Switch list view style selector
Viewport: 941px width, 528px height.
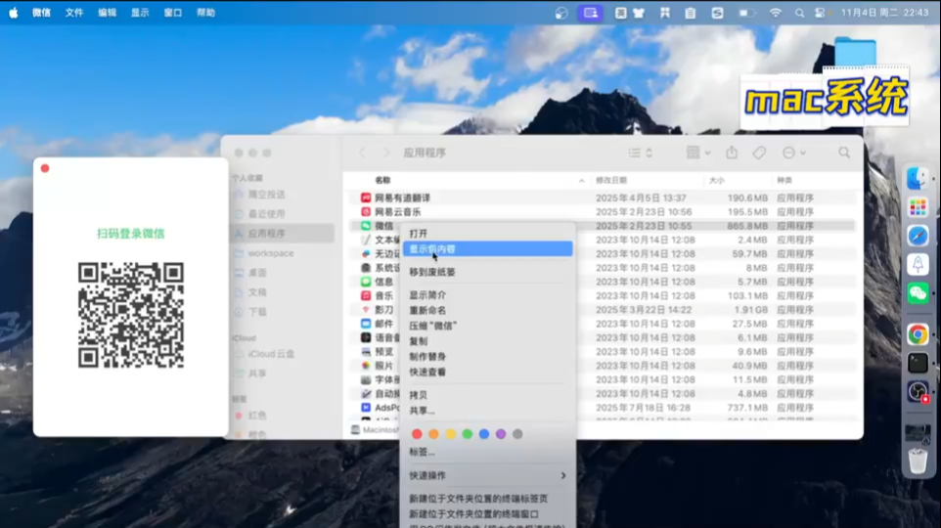pos(640,154)
